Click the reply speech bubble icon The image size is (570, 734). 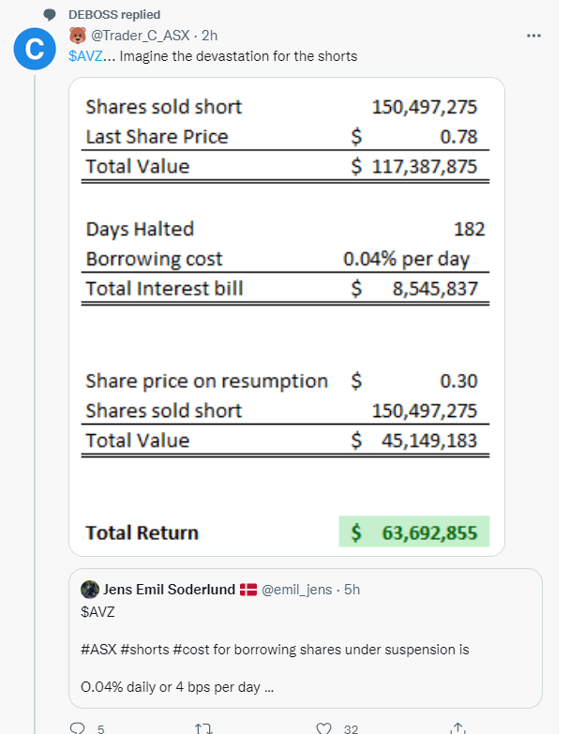pos(79,727)
